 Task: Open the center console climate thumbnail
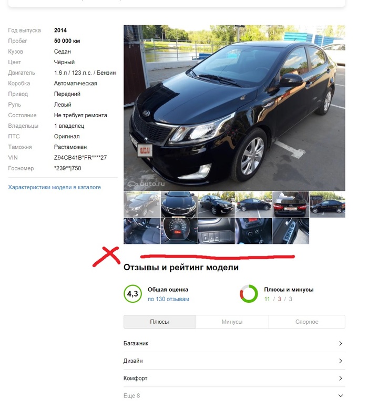point(253,231)
